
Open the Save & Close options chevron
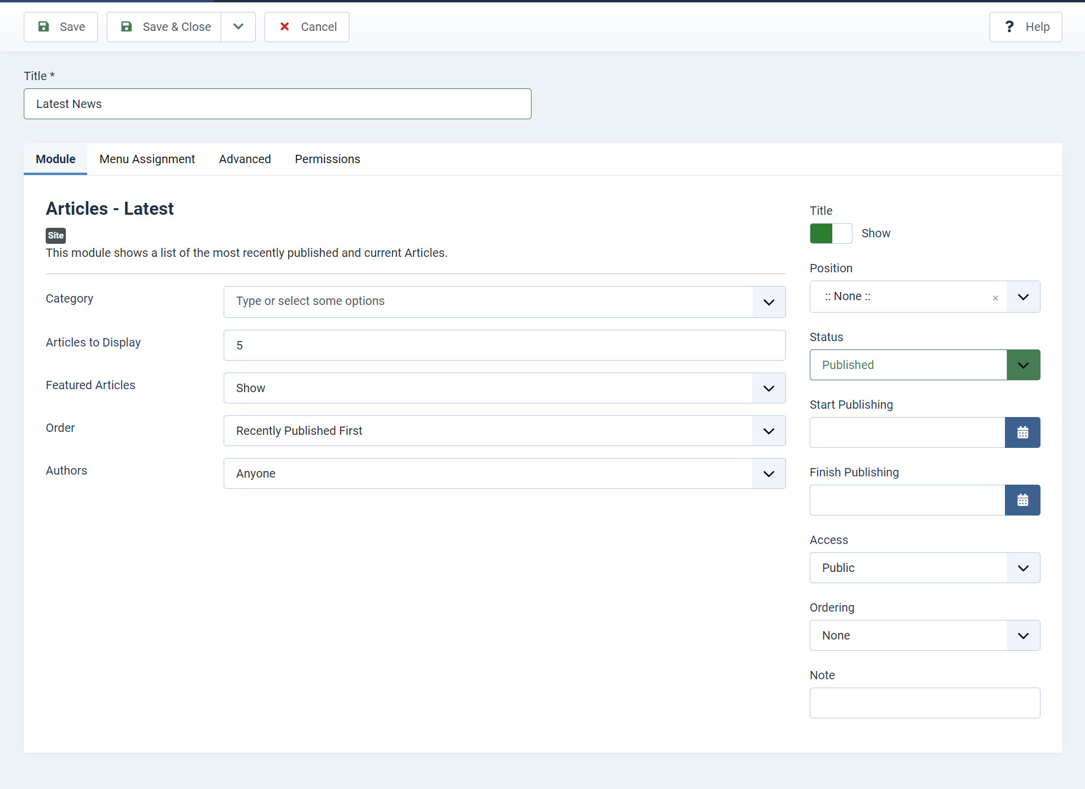pyautogui.click(x=238, y=27)
